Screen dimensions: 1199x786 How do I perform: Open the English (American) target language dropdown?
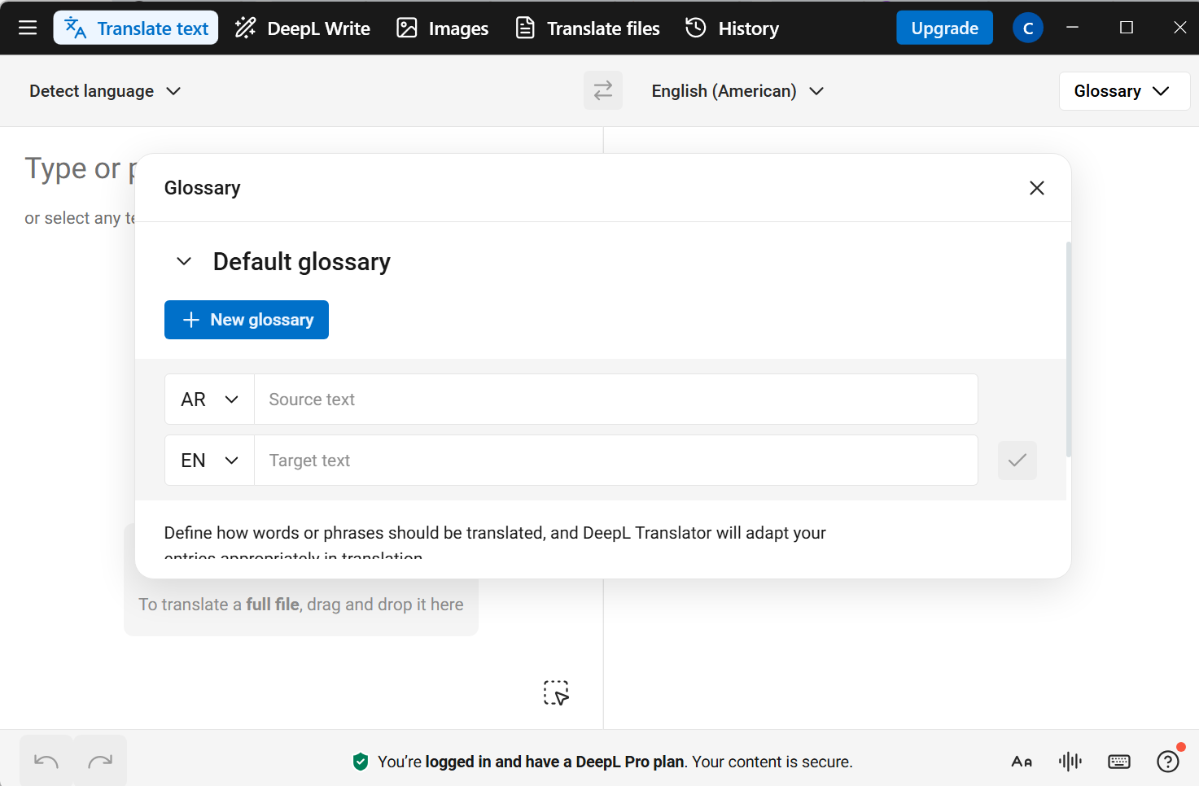pyautogui.click(x=737, y=91)
